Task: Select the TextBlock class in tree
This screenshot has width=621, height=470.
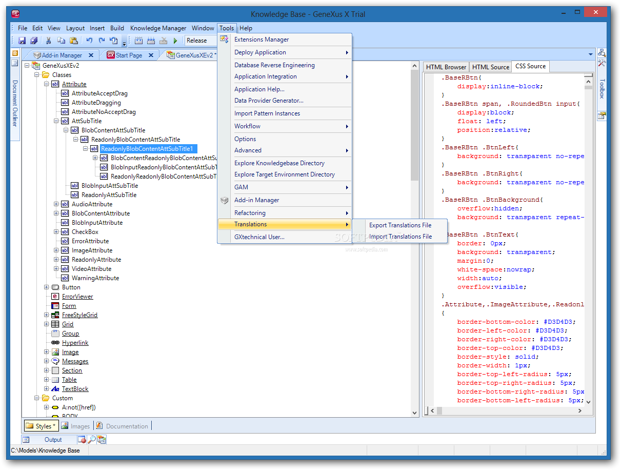Action: point(75,389)
